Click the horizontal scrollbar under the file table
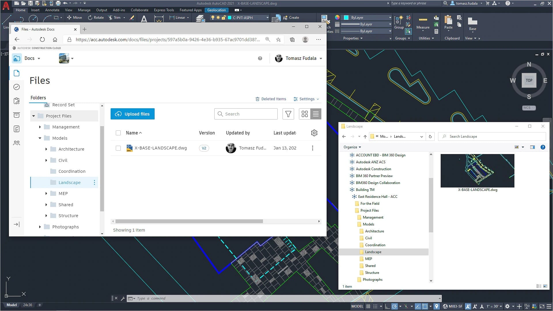553x311 pixels. click(x=189, y=221)
